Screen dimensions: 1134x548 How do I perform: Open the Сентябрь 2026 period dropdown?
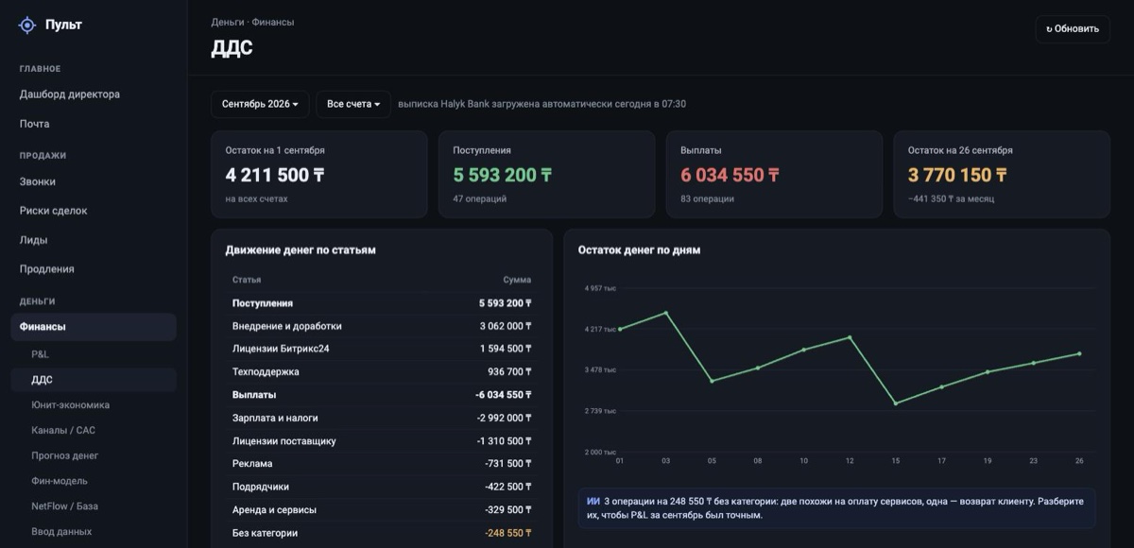click(x=260, y=104)
